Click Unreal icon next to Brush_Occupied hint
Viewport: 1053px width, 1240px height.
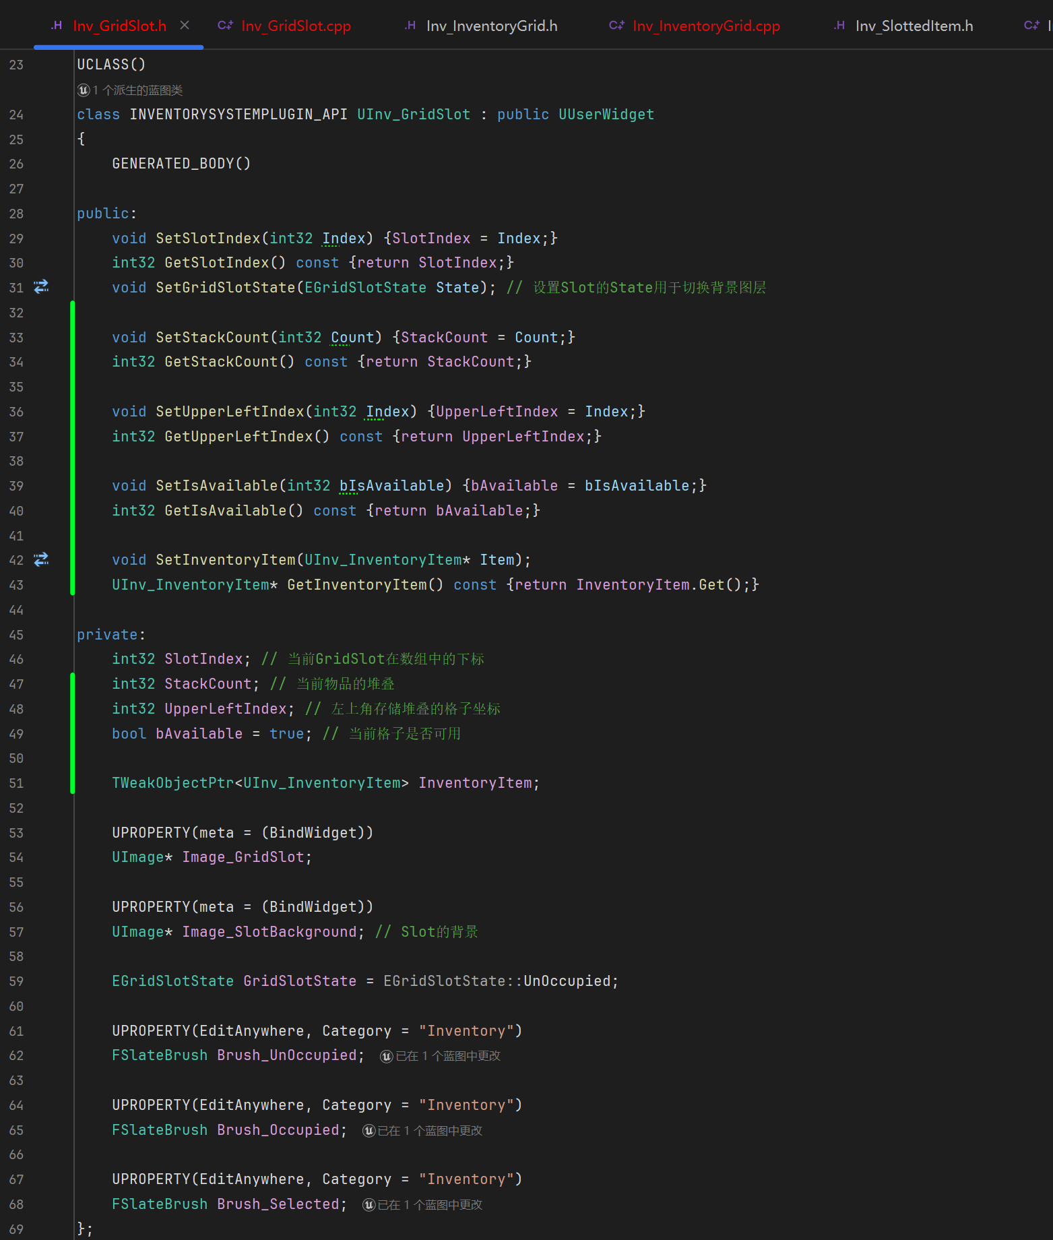coord(369,1131)
